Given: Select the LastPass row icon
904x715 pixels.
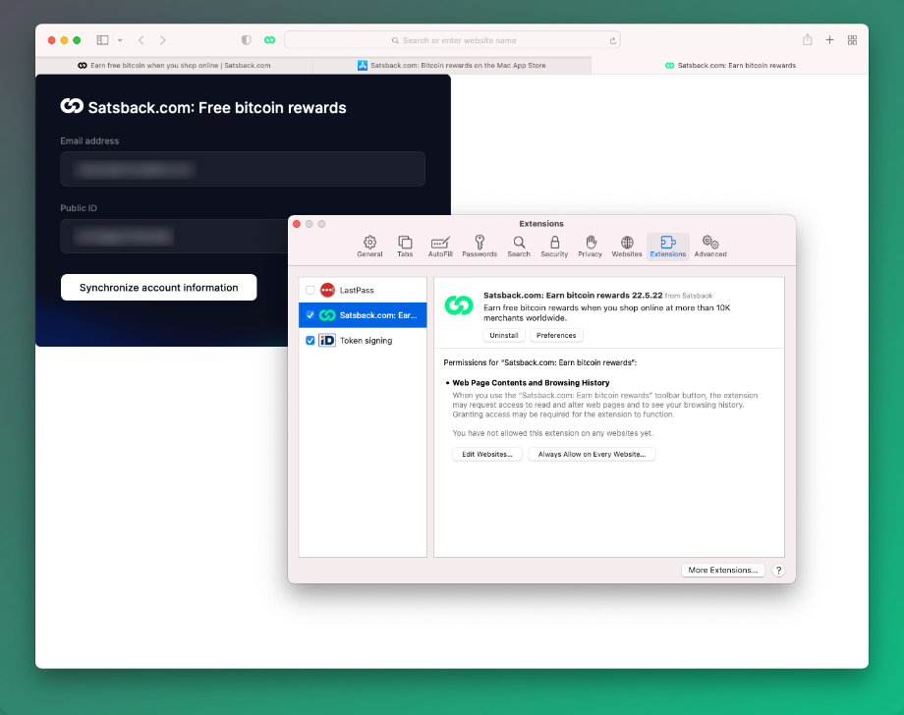Looking at the screenshot, I should (x=327, y=290).
